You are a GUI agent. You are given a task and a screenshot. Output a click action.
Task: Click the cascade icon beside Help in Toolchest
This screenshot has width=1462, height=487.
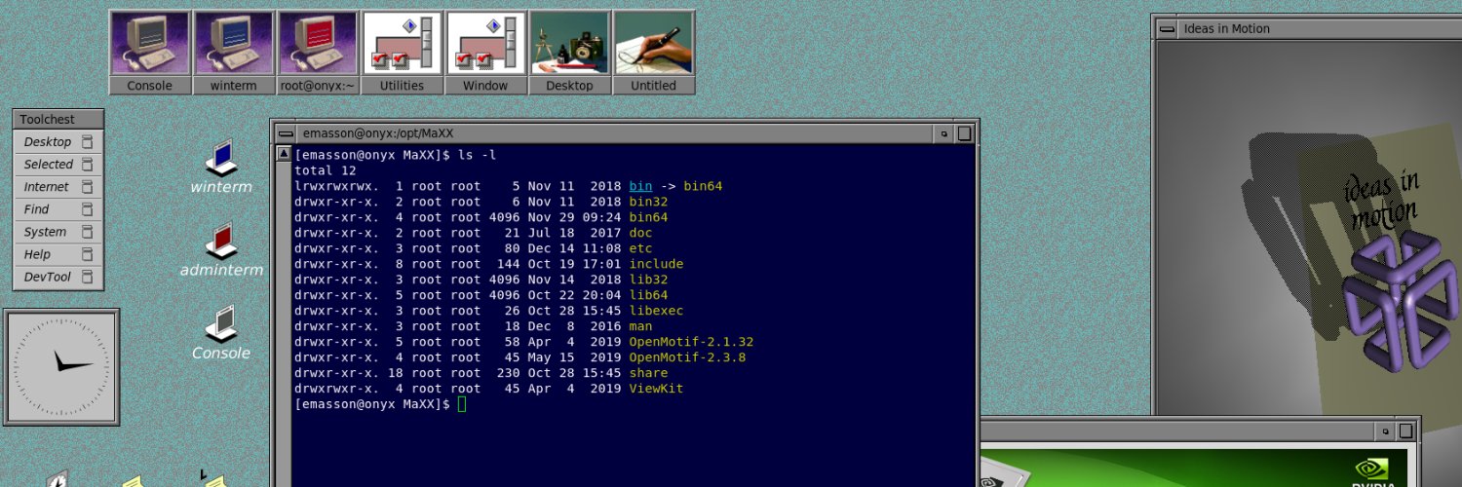pyautogui.click(x=88, y=254)
